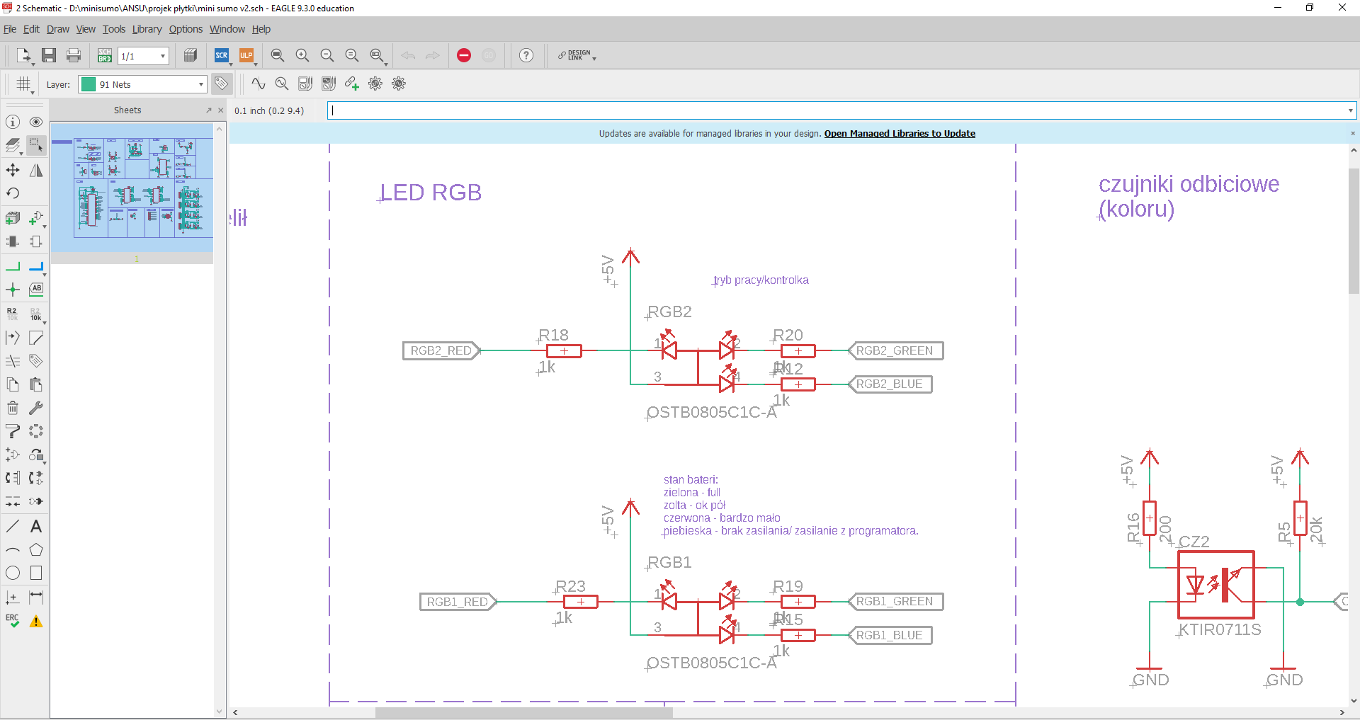Select the Junction tool
This screenshot has height=720, width=1360.
(13, 290)
